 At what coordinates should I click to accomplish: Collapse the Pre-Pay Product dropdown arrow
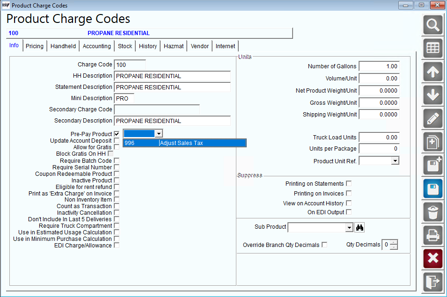(159, 133)
